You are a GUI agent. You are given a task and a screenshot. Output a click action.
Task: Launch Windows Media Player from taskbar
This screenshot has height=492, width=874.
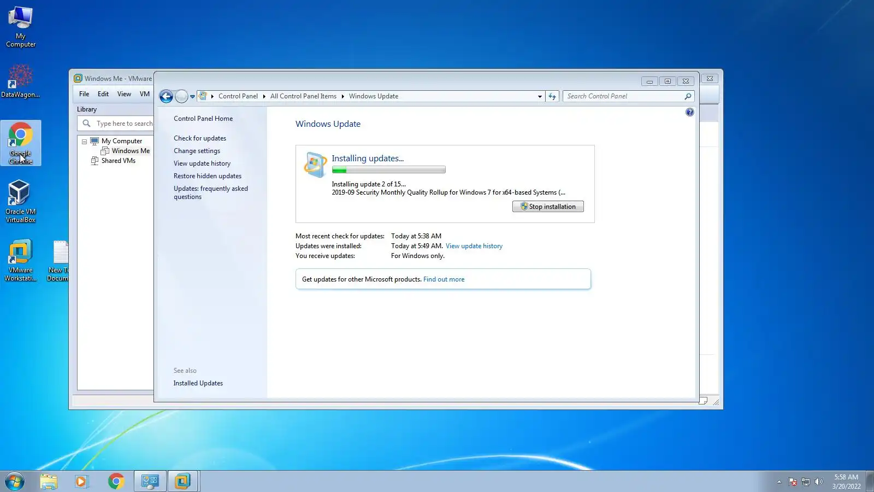point(82,481)
